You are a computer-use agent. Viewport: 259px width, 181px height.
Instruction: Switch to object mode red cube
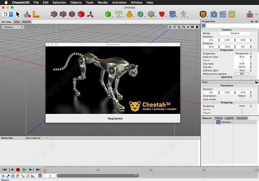[x=81, y=14]
